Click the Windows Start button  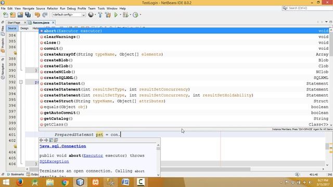pyautogui.click(x=6, y=182)
